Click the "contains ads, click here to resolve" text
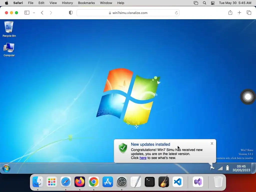The image size is (256, 192). click(234, 158)
